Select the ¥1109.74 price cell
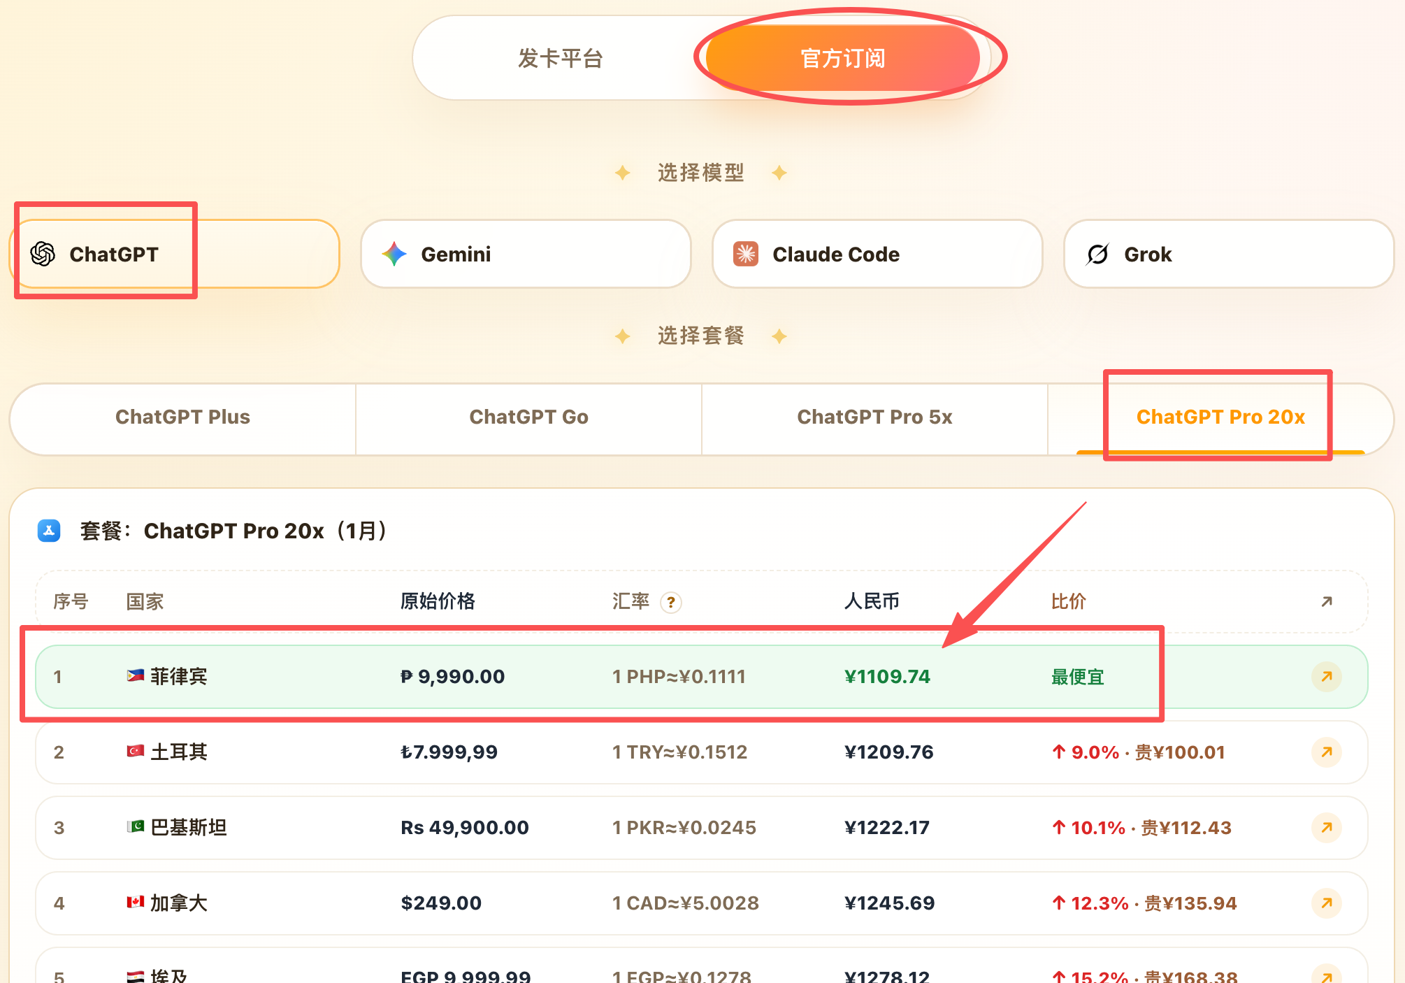 (x=888, y=677)
